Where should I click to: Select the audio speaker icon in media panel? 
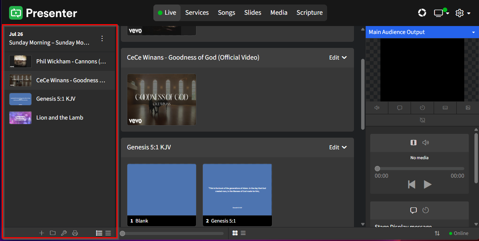426,143
